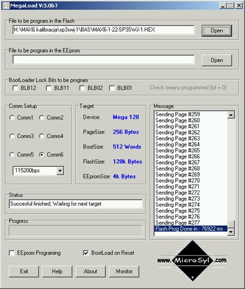Enable EEprom Programing checkbox
Screen dimensions: 245x289
[x=12, y=253]
